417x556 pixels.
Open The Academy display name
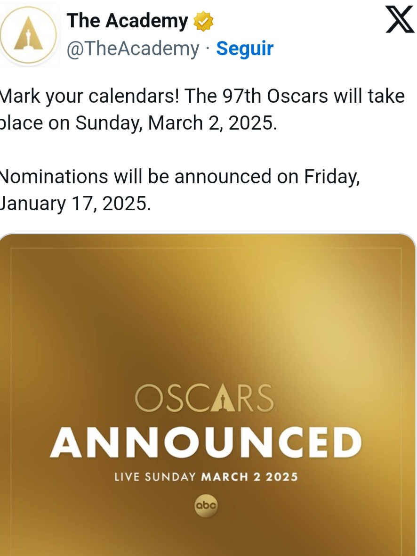pyautogui.click(x=127, y=21)
